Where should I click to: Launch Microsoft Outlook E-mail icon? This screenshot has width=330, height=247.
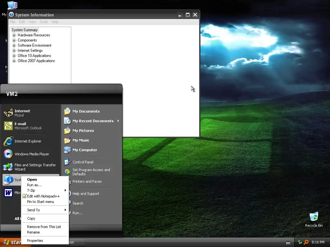click(x=8, y=126)
